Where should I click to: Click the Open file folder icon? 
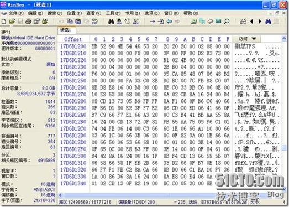12,22
